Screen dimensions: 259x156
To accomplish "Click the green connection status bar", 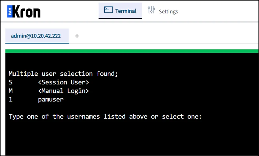I will 132,51.
